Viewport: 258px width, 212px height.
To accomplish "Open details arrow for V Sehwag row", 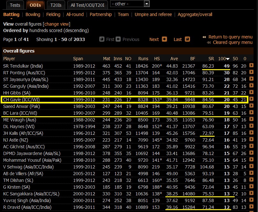I will [251, 166].
